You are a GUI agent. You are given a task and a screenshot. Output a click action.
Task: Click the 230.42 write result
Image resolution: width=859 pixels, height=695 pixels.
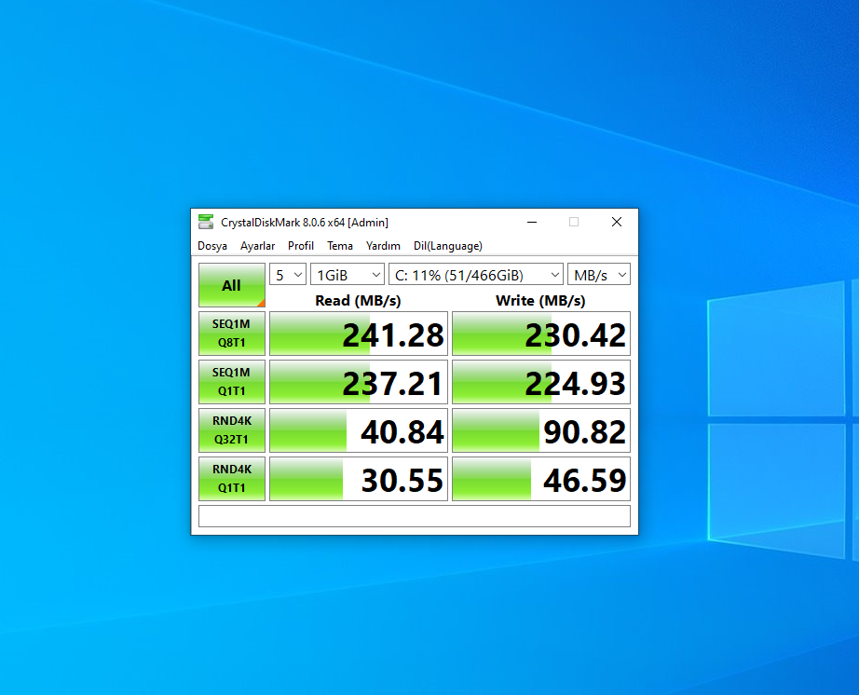pos(541,334)
